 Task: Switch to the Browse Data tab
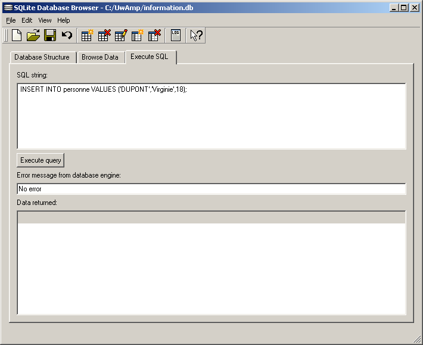100,57
